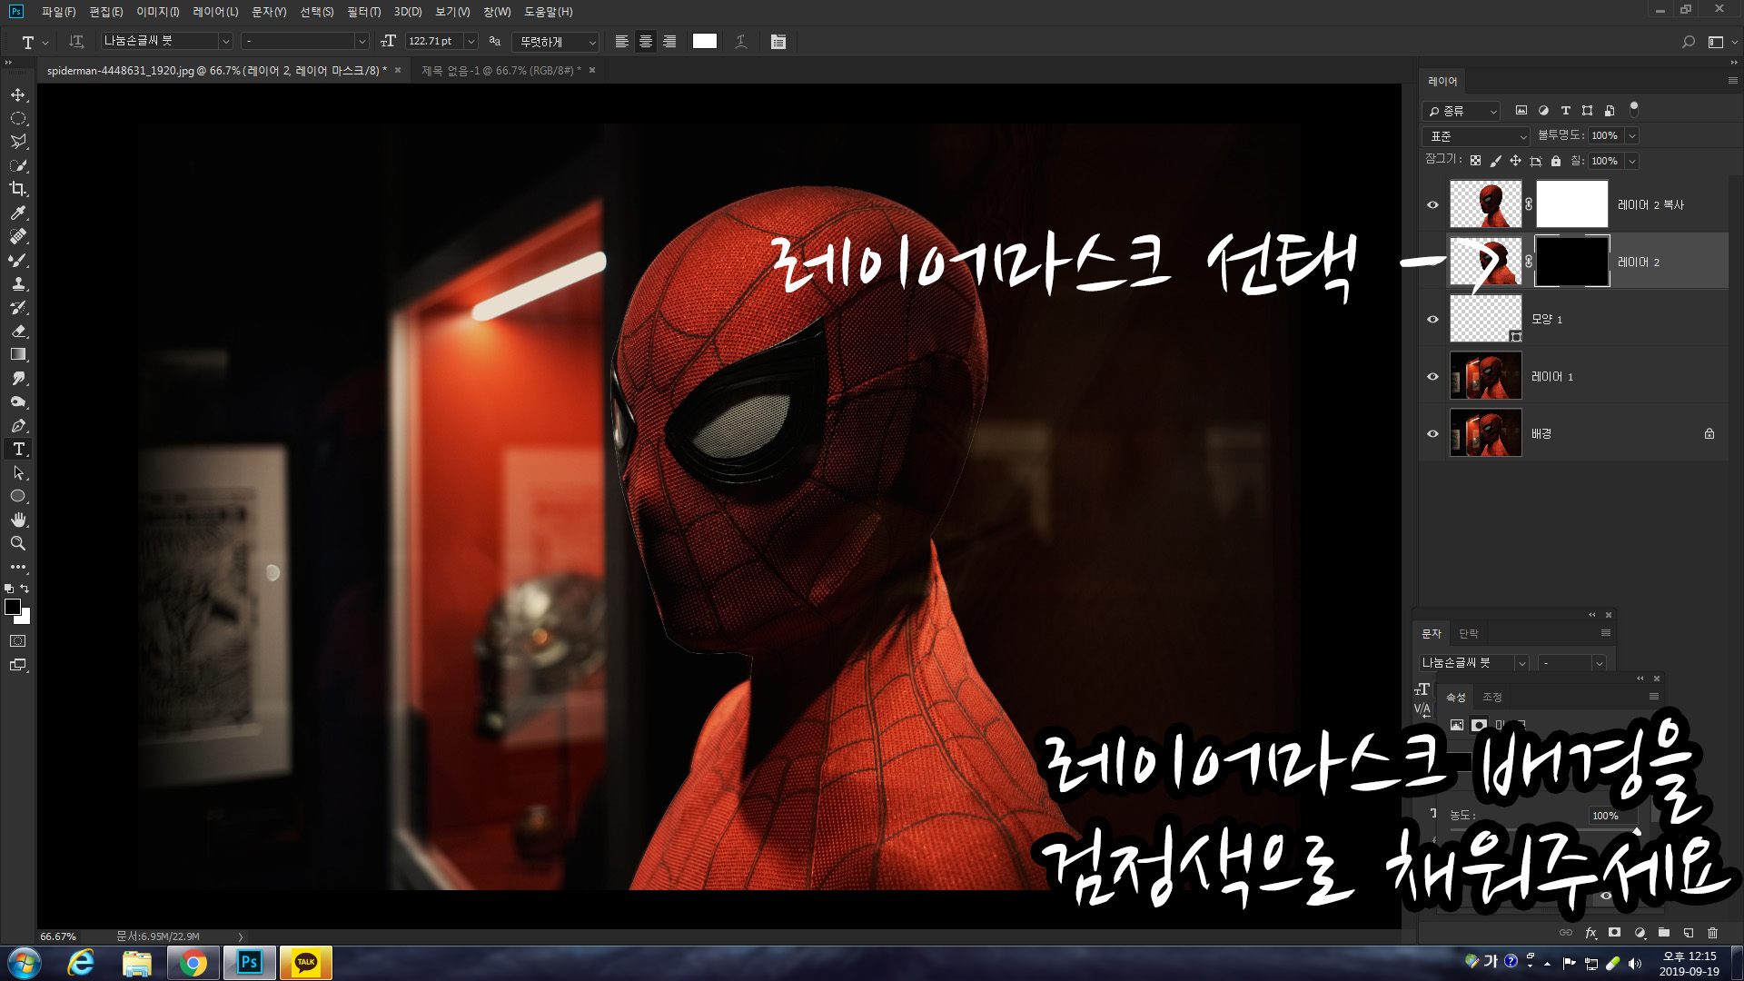Select the Brush tool
Image resolution: width=1744 pixels, height=981 pixels.
coord(18,260)
